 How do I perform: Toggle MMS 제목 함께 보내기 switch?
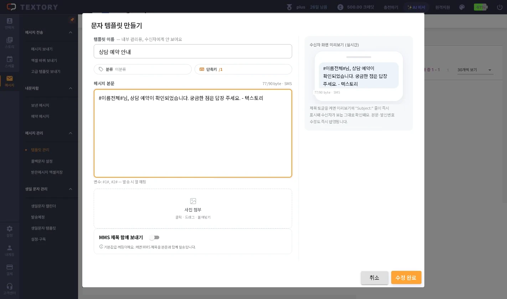(154, 237)
